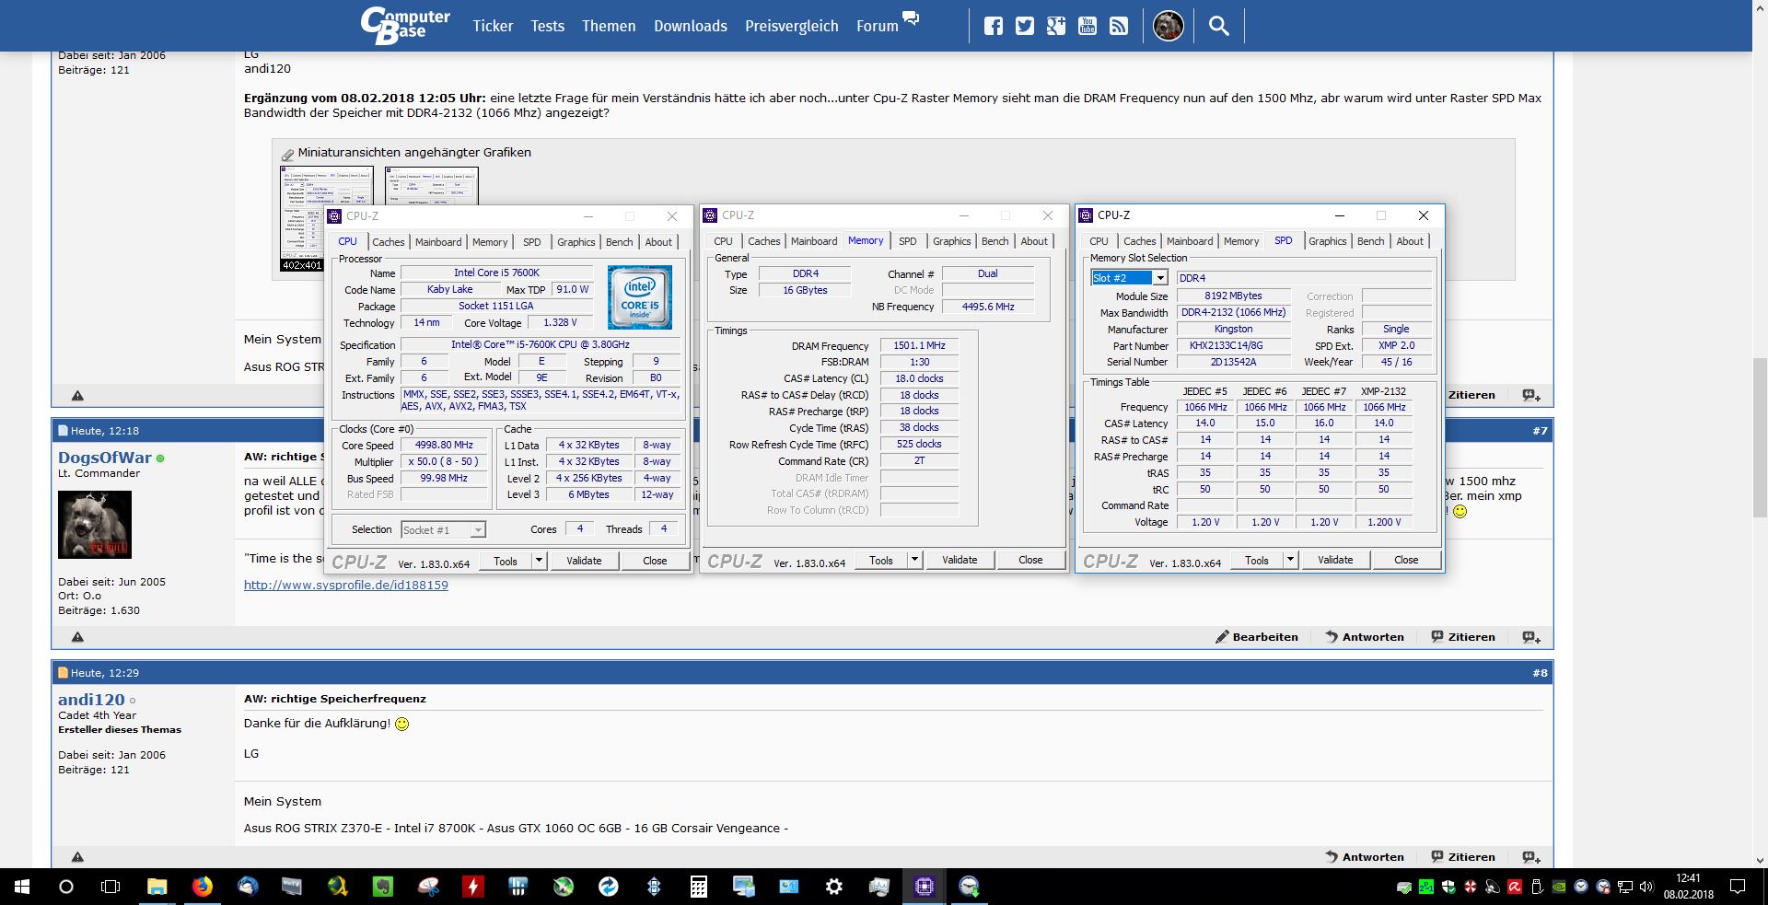
Task: Open the RSS feed icon
Action: pos(1118,26)
